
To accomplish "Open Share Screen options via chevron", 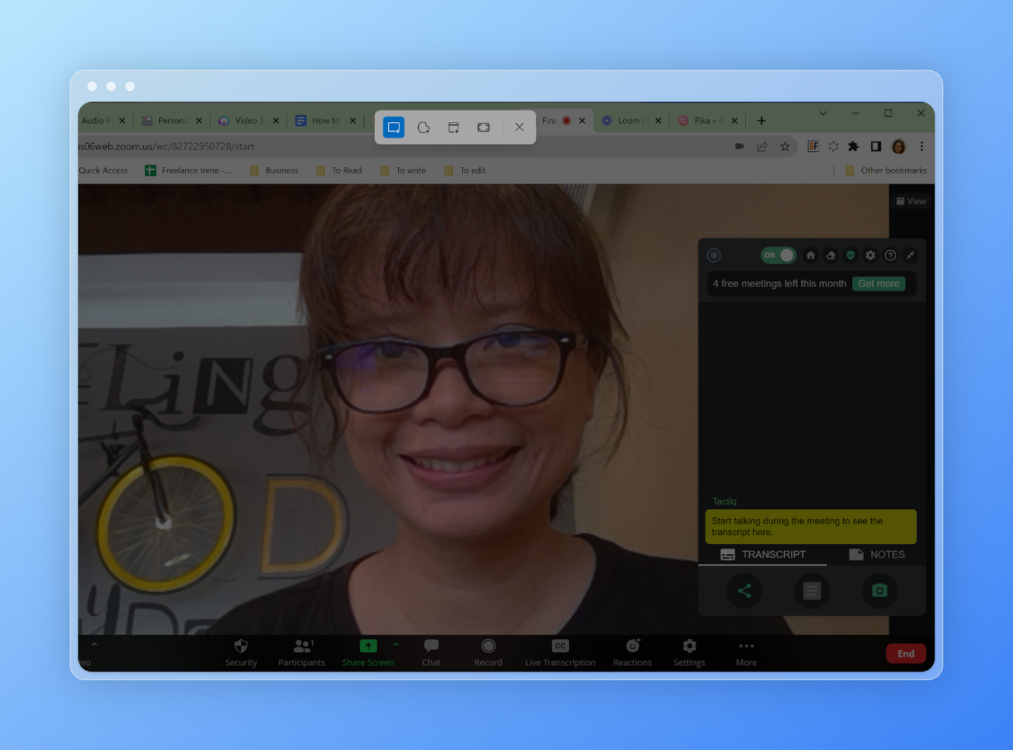I will (396, 645).
